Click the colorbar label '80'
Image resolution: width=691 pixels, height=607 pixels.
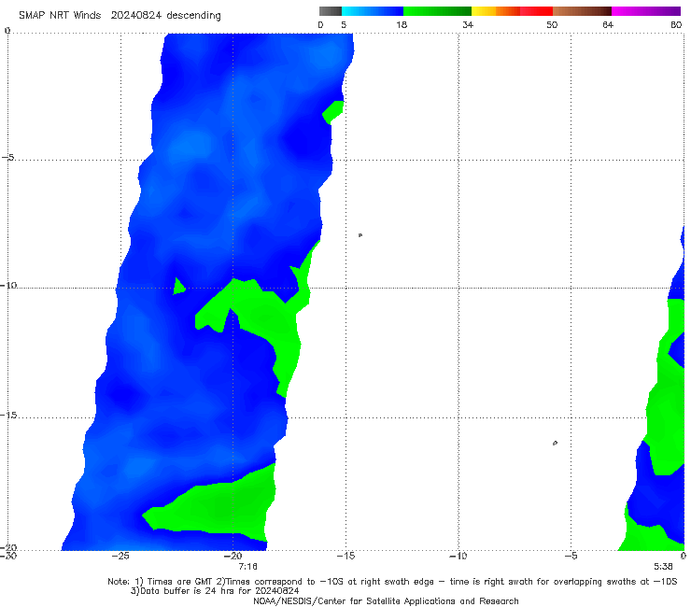tap(676, 24)
